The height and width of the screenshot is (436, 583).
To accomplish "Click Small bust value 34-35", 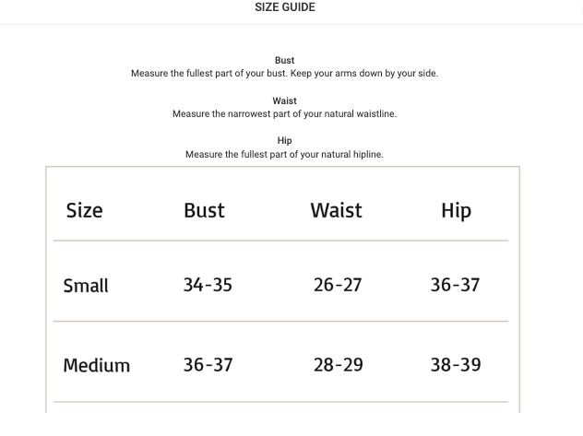I will pyautogui.click(x=208, y=285).
